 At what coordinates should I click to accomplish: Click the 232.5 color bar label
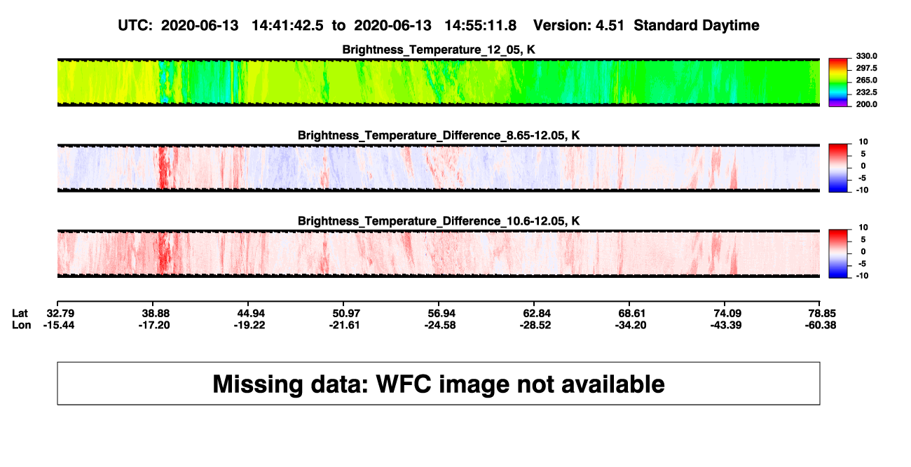click(x=867, y=92)
